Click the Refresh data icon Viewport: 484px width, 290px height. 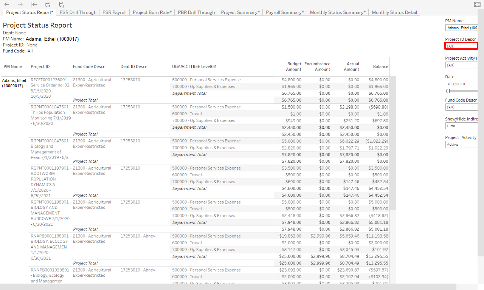[48, 5]
